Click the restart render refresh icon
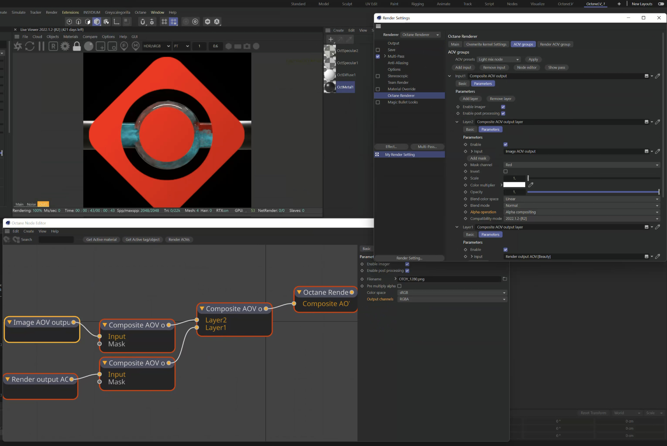This screenshot has height=446, width=667. tap(29, 46)
